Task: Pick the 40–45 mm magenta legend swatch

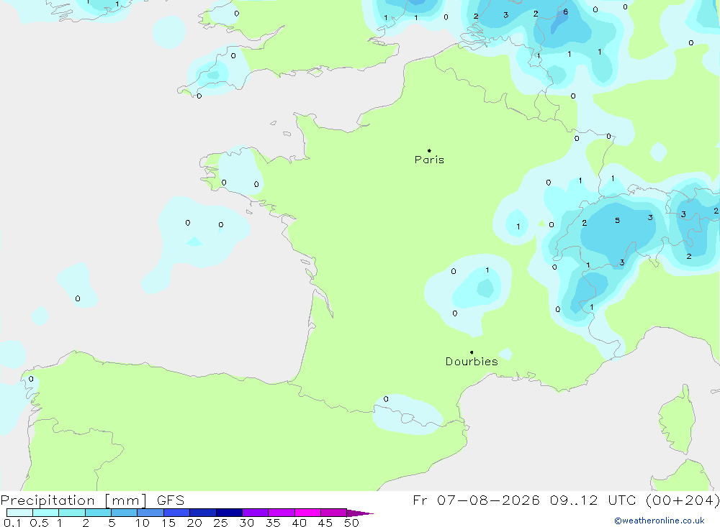Action: click(x=307, y=513)
